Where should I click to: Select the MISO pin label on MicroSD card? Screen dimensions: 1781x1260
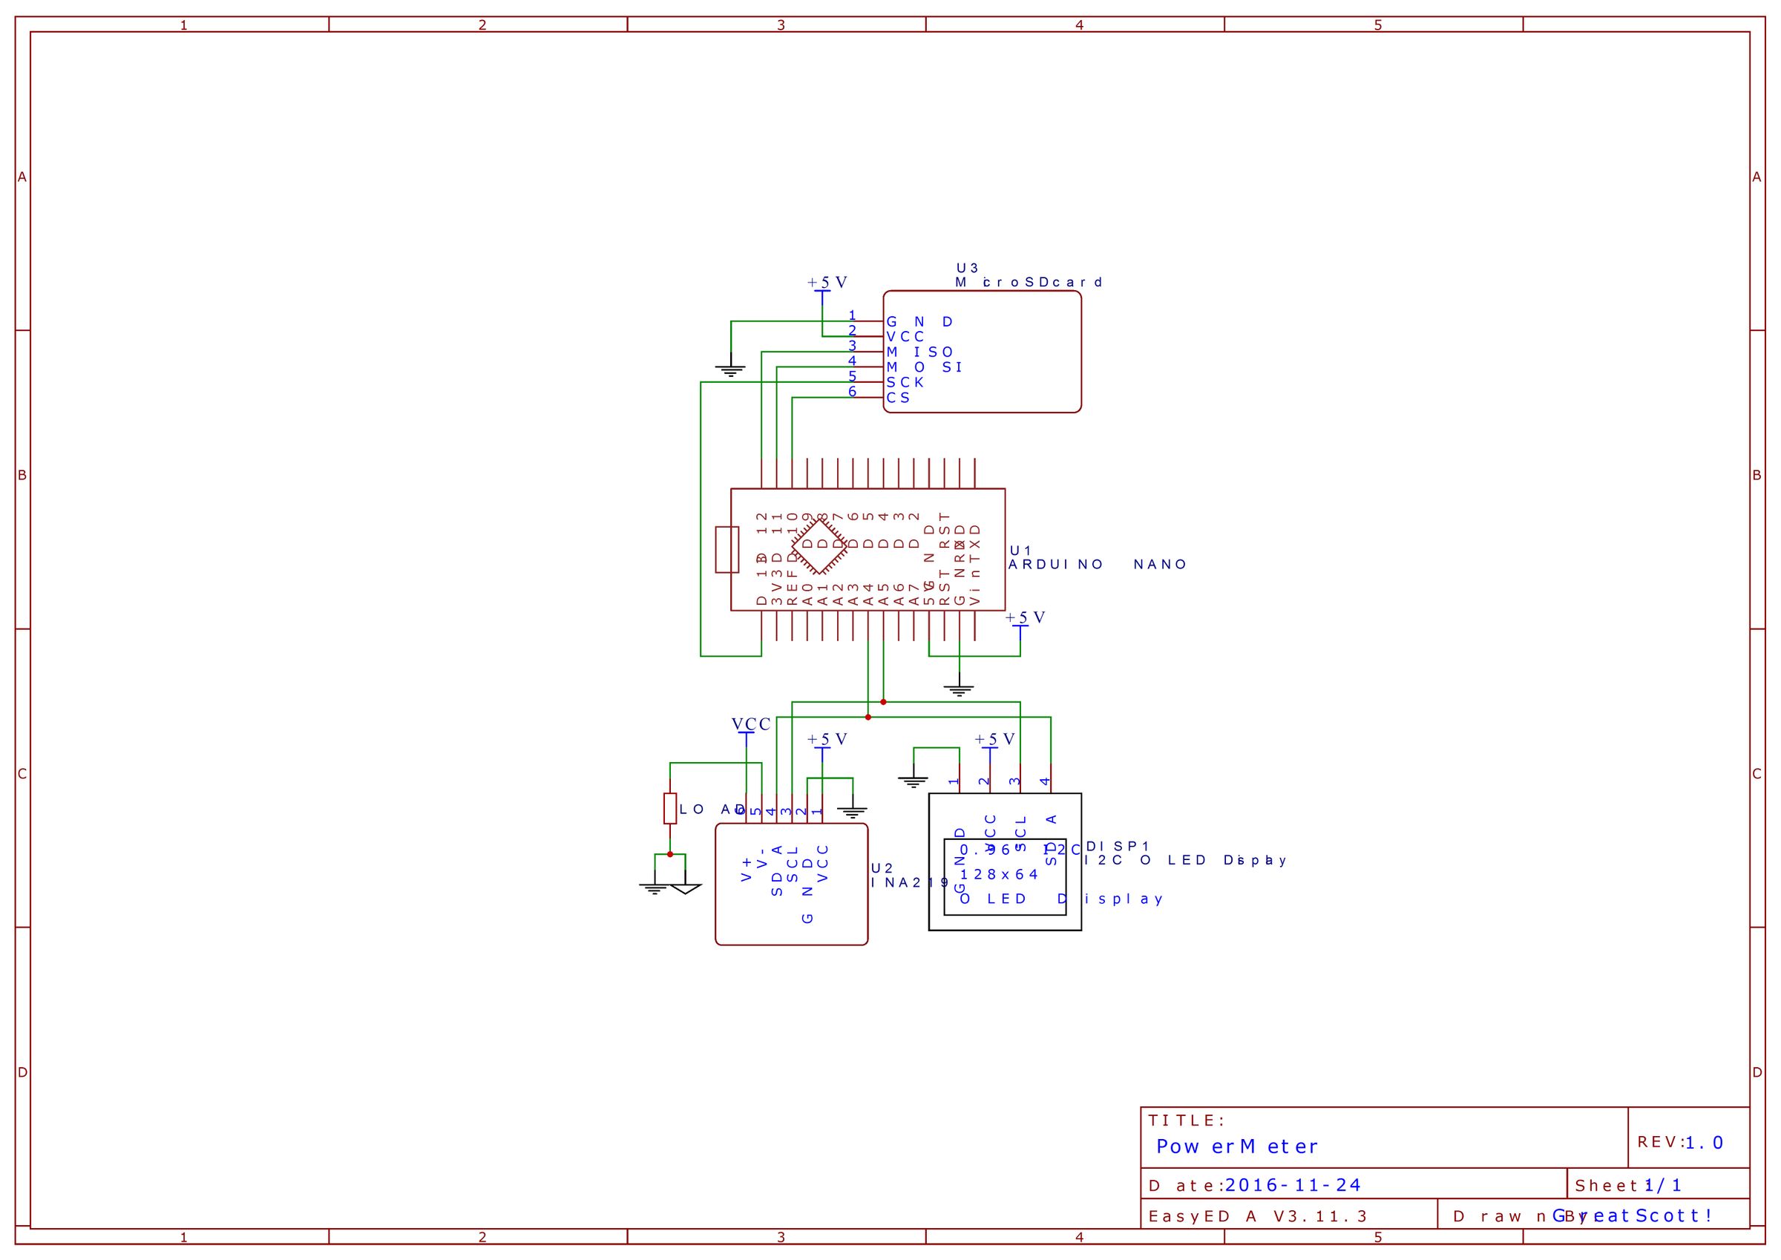point(920,352)
